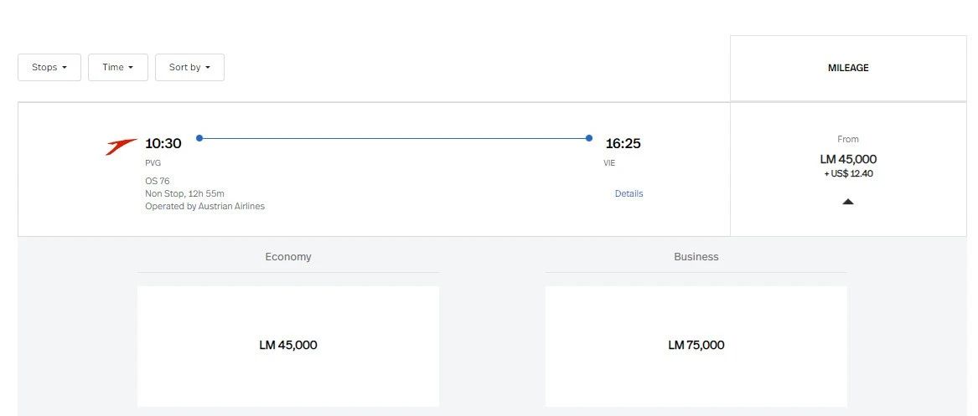Open the flight Details link

pyautogui.click(x=629, y=193)
